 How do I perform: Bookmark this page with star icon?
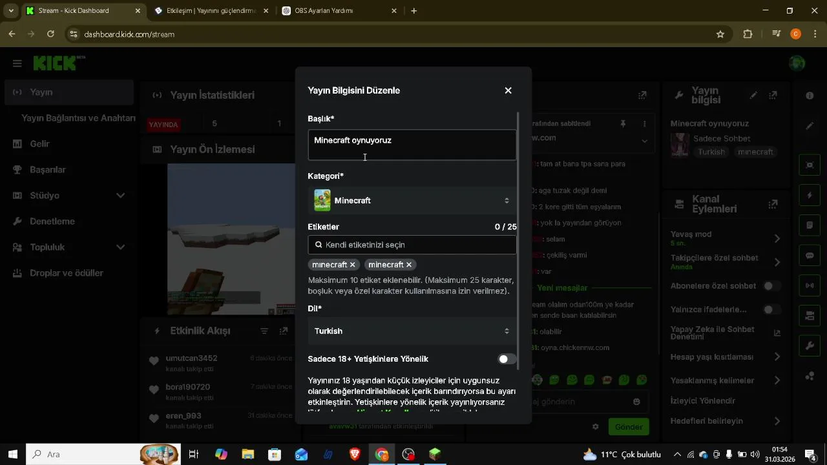point(720,34)
